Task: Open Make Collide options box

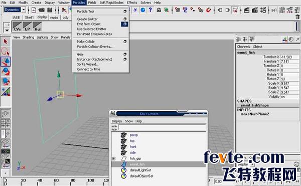Action: 125,42
